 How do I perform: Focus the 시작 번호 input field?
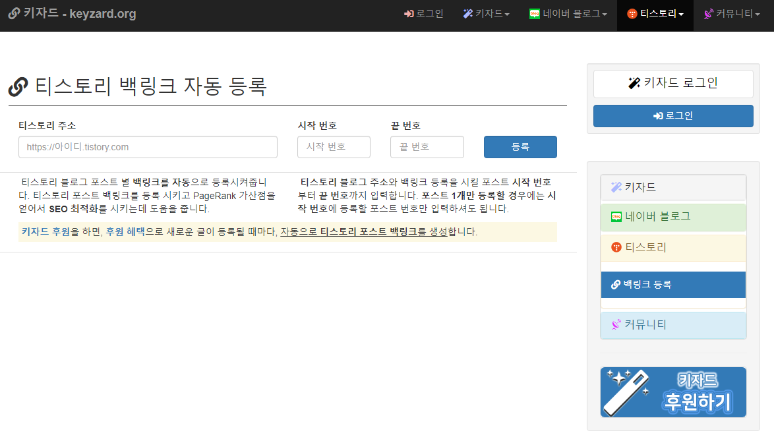coord(334,147)
